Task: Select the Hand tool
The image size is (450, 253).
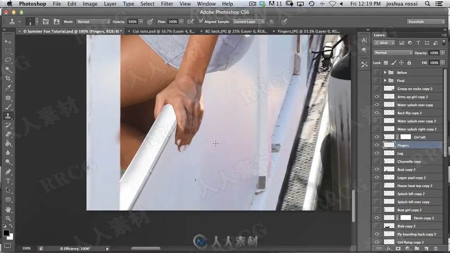Action: [8, 209]
